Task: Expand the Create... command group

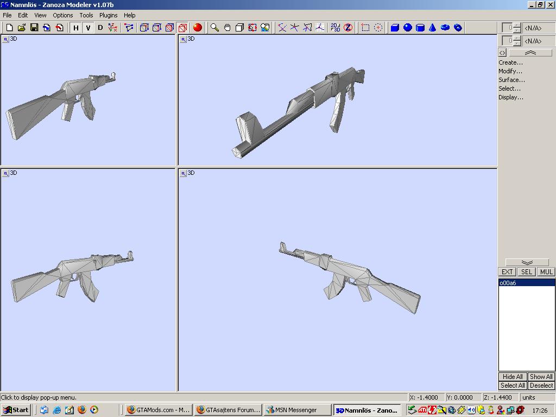Action: point(510,62)
